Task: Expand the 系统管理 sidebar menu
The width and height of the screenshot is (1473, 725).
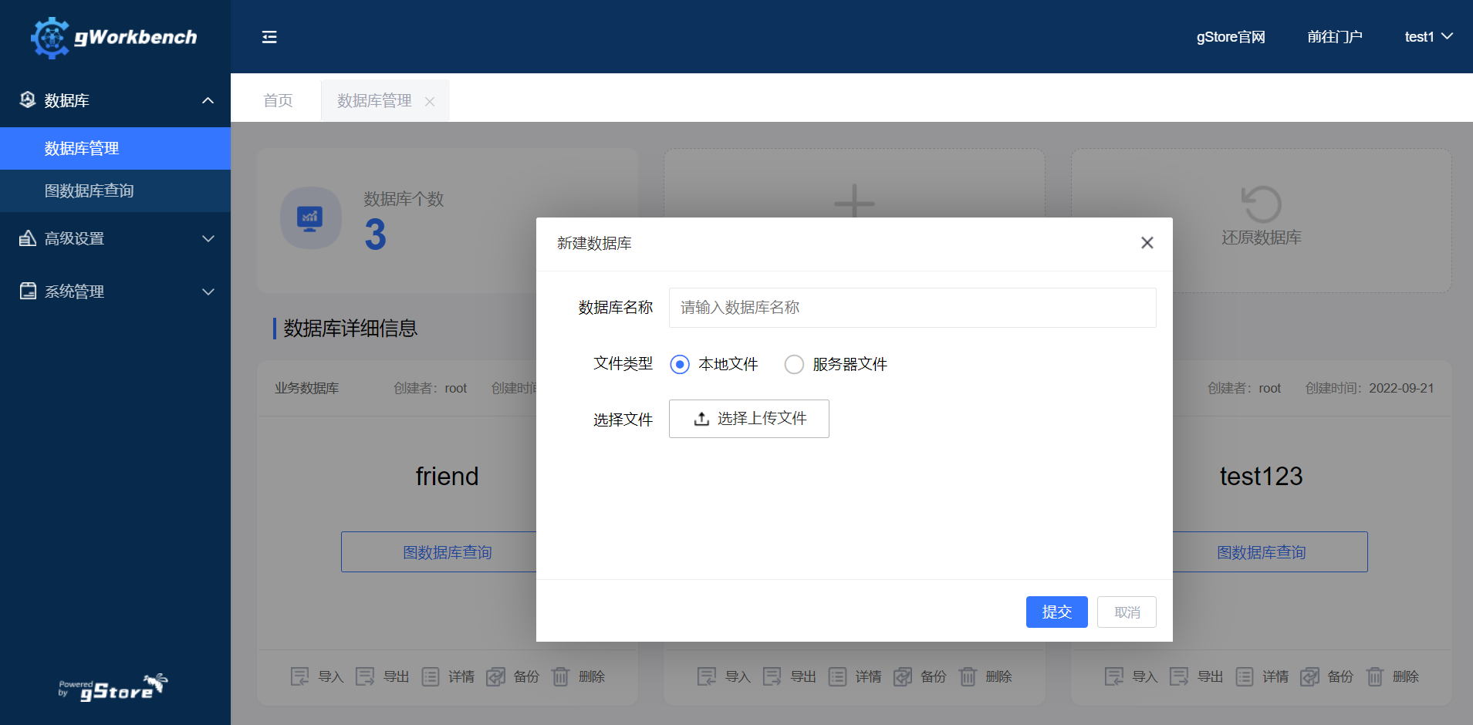Action: click(208, 292)
